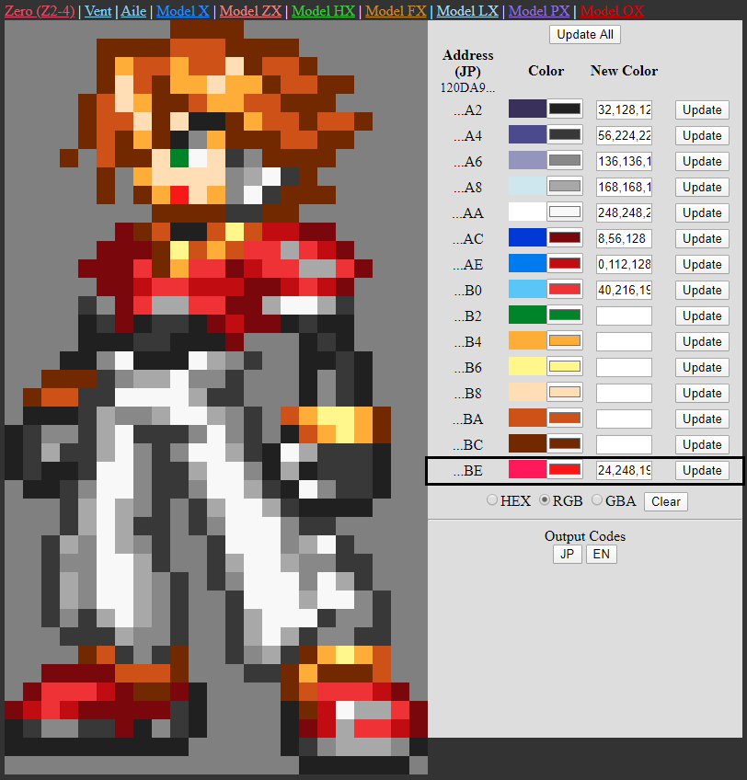The height and width of the screenshot is (780, 747).
Task: Open color picker for row A2
Action: point(564,109)
